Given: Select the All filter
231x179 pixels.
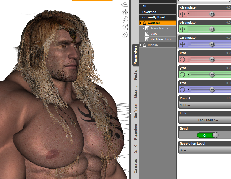Looking at the screenshot, I should [x=157, y=6].
